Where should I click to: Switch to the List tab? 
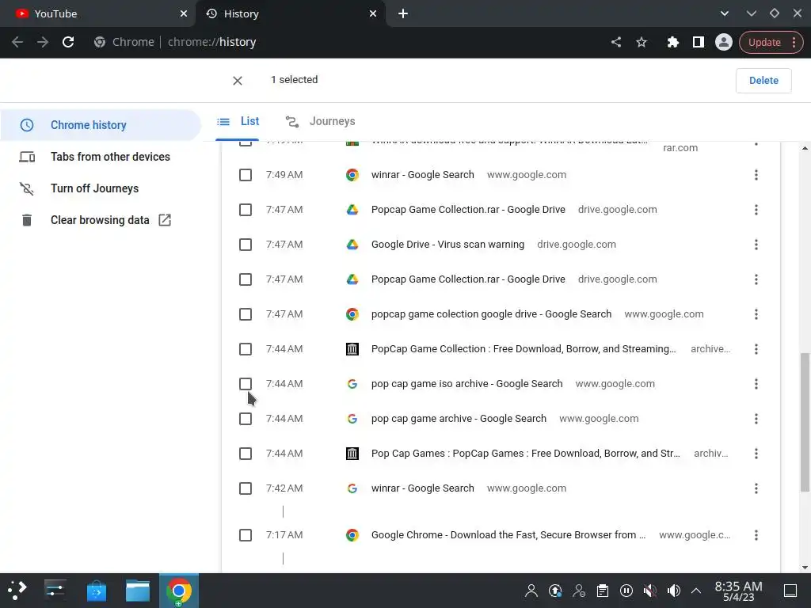[x=238, y=121]
